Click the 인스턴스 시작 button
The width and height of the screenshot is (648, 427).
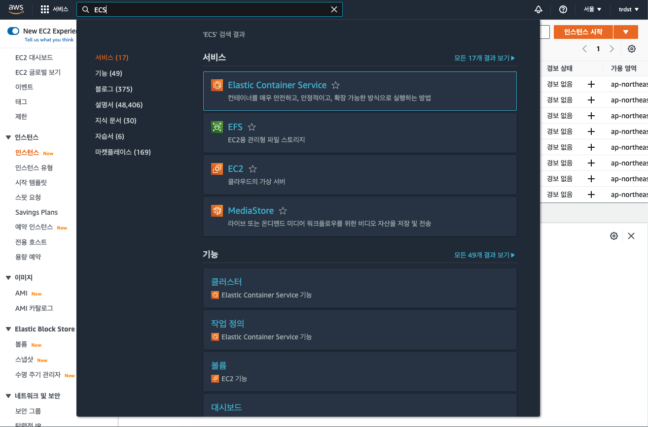click(583, 32)
